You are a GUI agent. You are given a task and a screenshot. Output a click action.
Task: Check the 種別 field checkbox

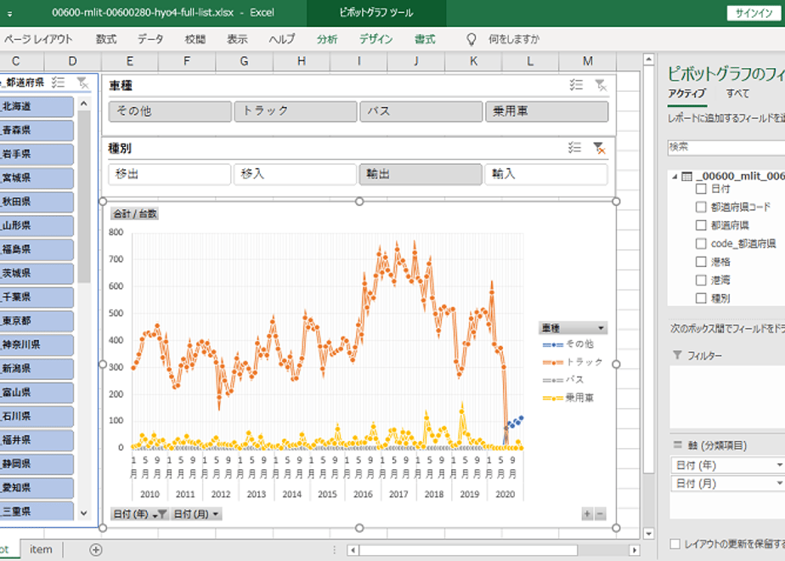click(701, 298)
